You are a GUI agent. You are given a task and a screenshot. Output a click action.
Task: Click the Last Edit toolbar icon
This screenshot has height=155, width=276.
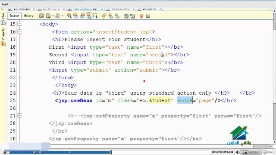click(x=41, y=16)
